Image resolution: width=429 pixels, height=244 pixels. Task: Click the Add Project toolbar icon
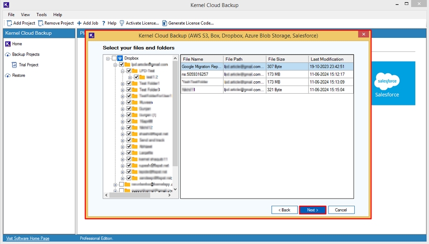tap(9, 23)
